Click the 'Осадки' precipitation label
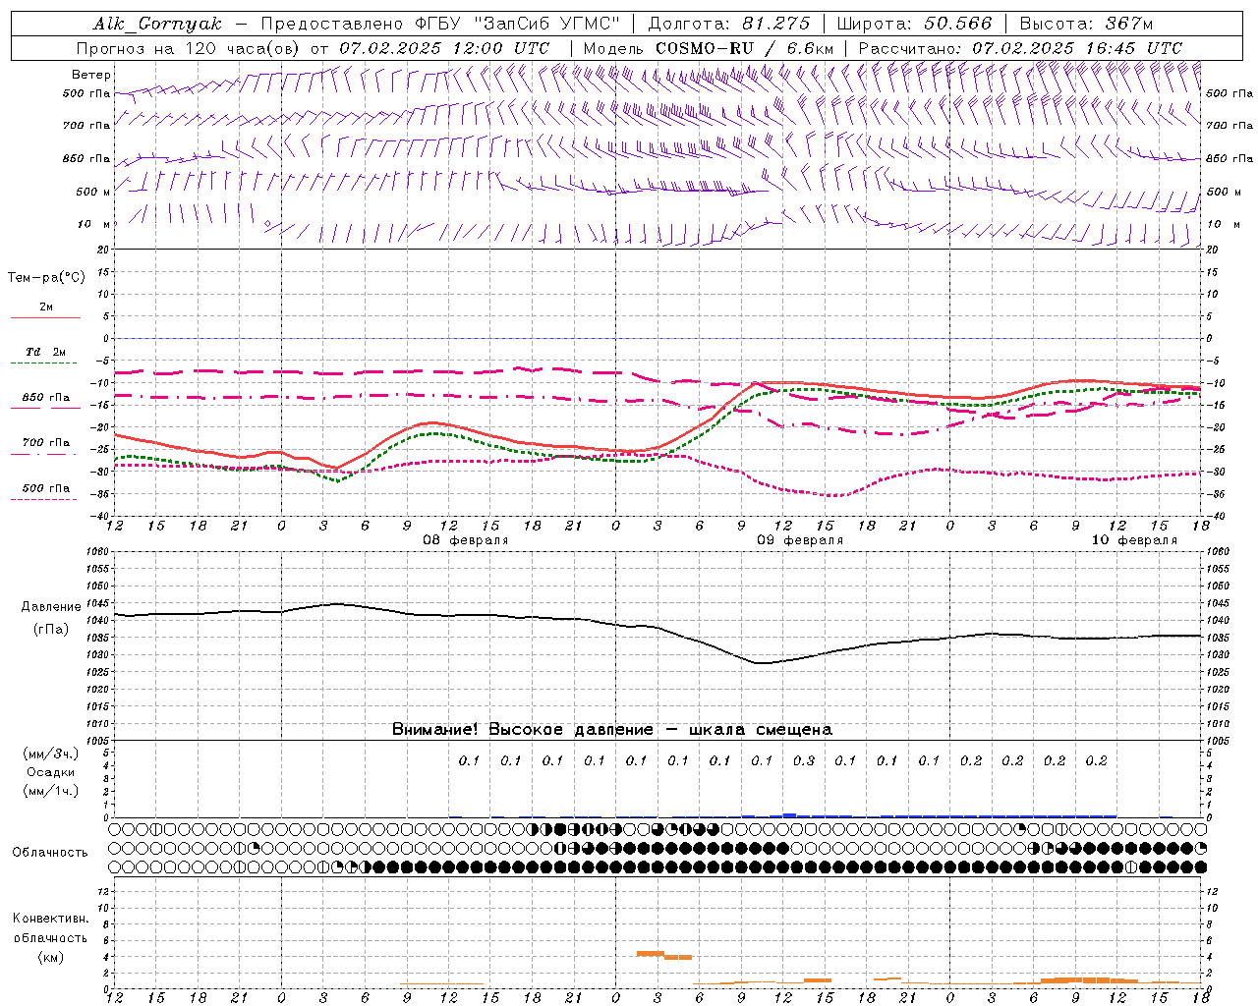 coord(51,772)
